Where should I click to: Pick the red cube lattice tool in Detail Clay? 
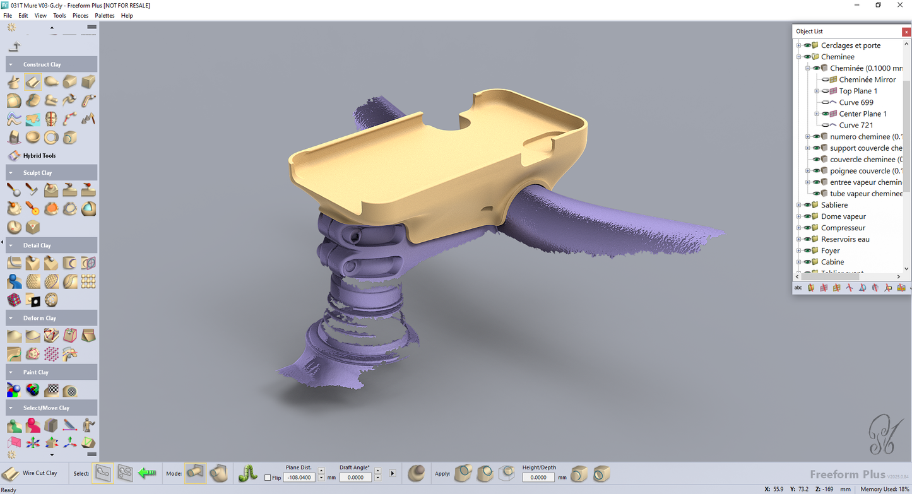click(14, 300)
